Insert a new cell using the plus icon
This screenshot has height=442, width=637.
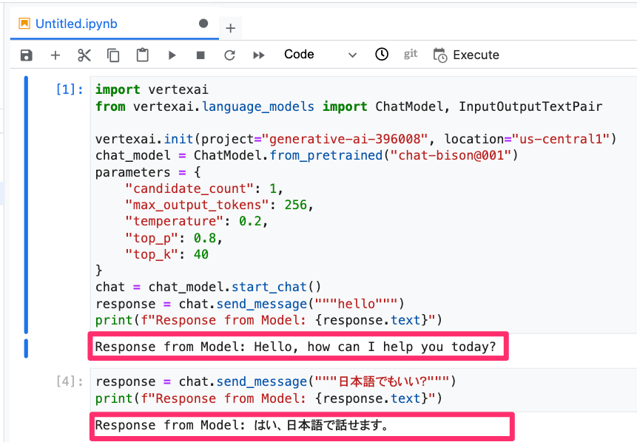[55, 54]
